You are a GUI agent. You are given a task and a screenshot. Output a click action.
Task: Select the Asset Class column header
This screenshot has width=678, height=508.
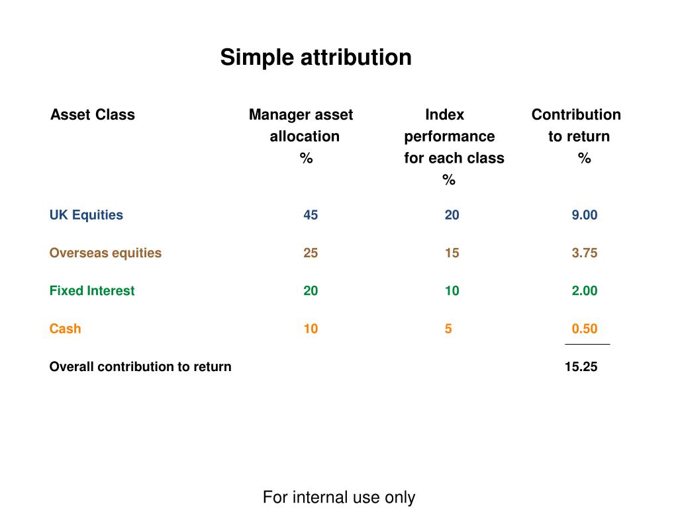93,115
